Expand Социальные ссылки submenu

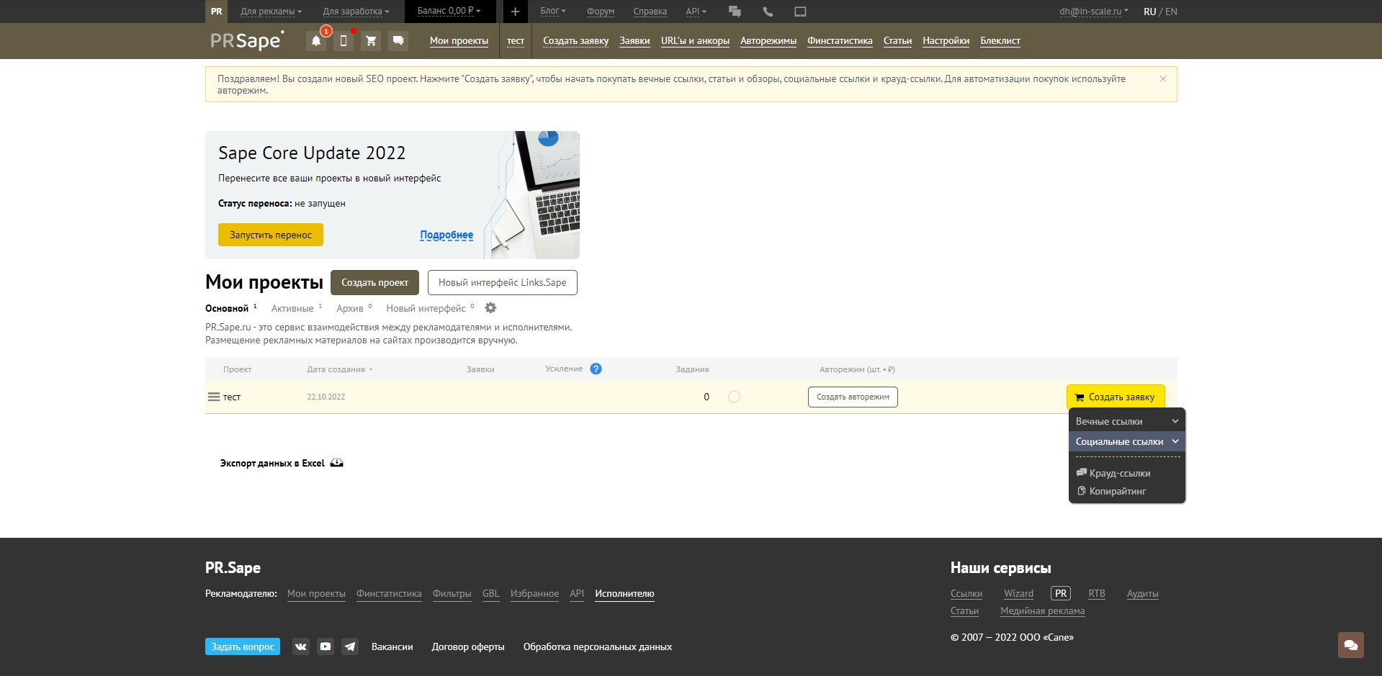click(1127, 441)
